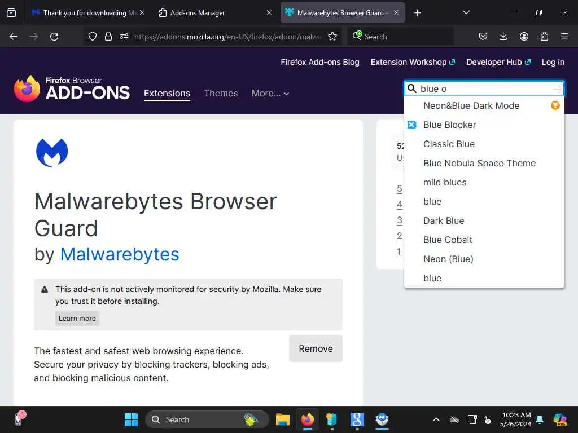Click the Remove button

point(316,348)
